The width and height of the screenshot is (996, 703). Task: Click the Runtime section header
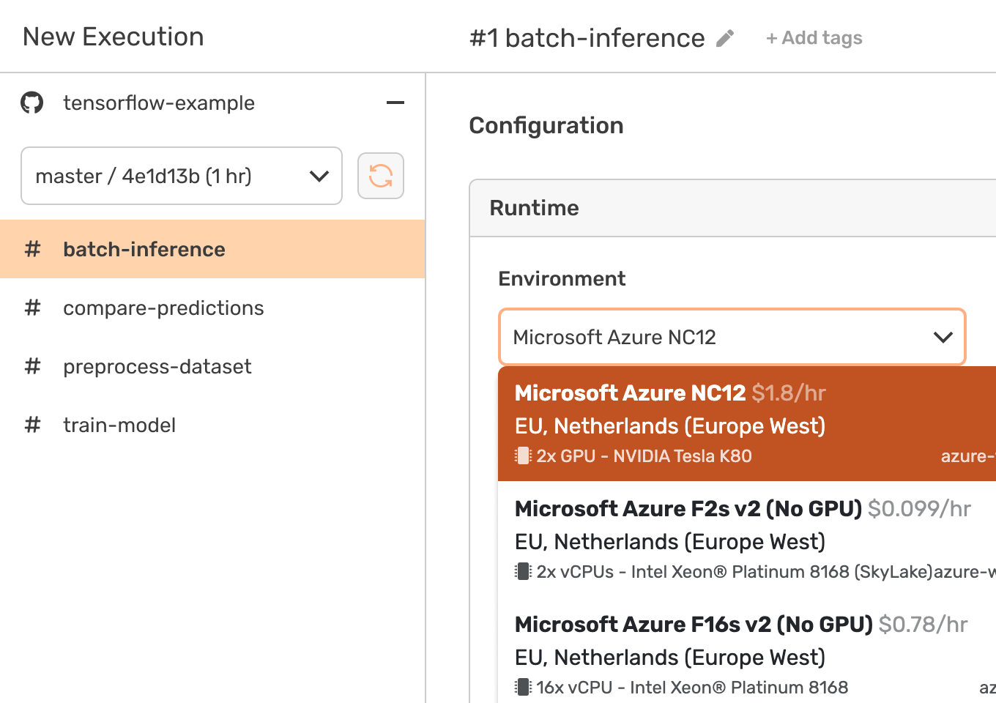732,208
